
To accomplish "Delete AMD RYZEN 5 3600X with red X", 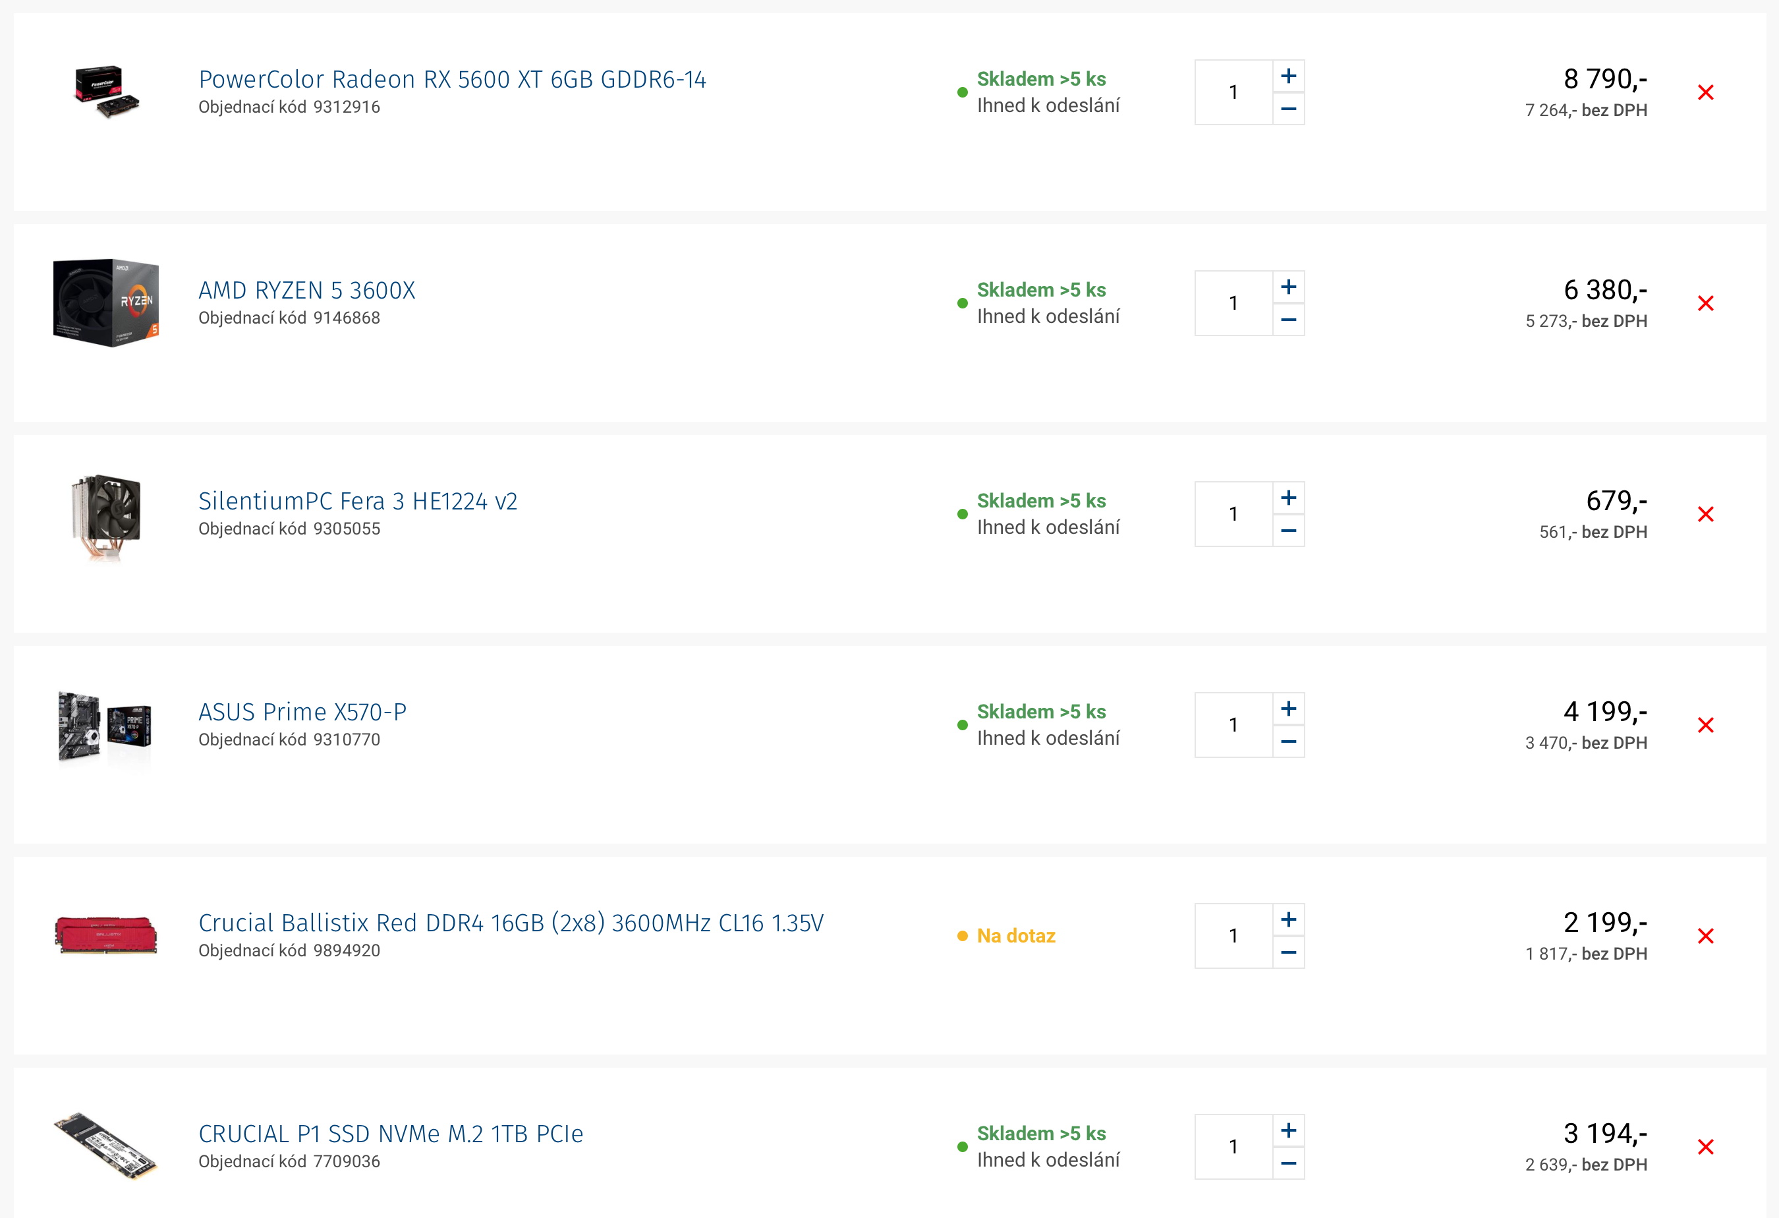I will pos(1705,303).
